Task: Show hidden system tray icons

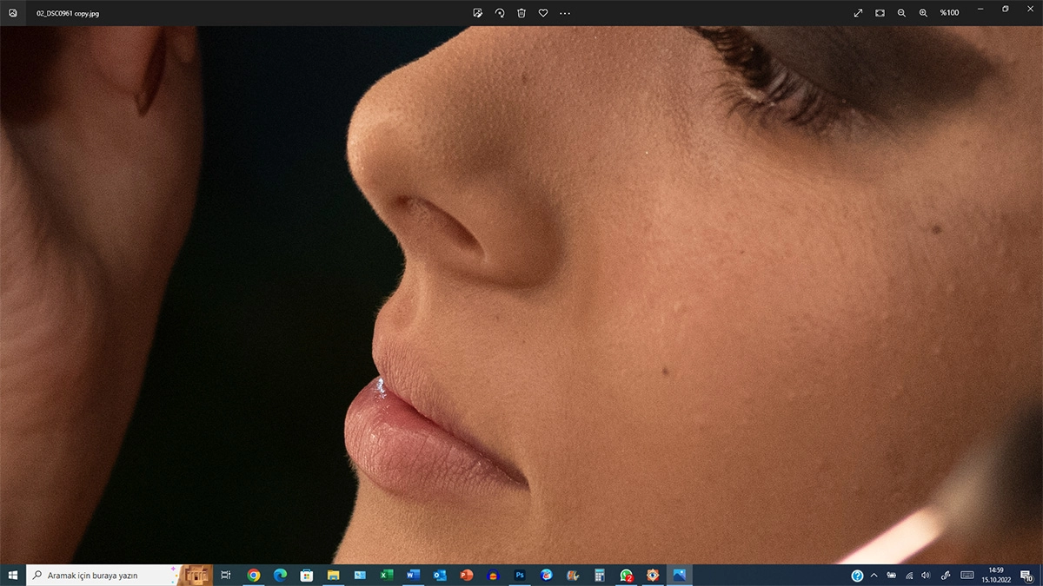Action: pyautogui.click(x=874, y=575)
